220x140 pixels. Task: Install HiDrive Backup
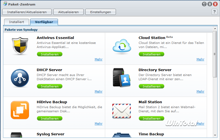tap(50, 118)
